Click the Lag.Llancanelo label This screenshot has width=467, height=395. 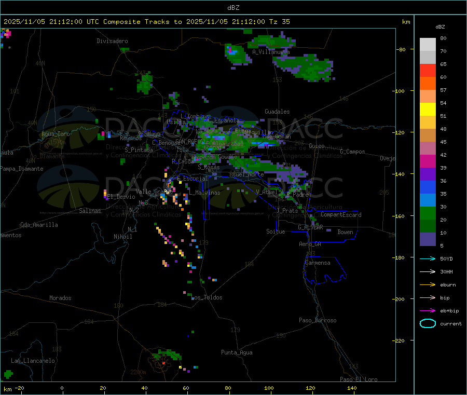click(x=33, y=361)
